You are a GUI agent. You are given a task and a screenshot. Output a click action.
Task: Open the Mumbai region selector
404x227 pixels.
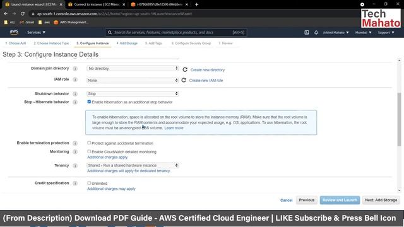364,32
